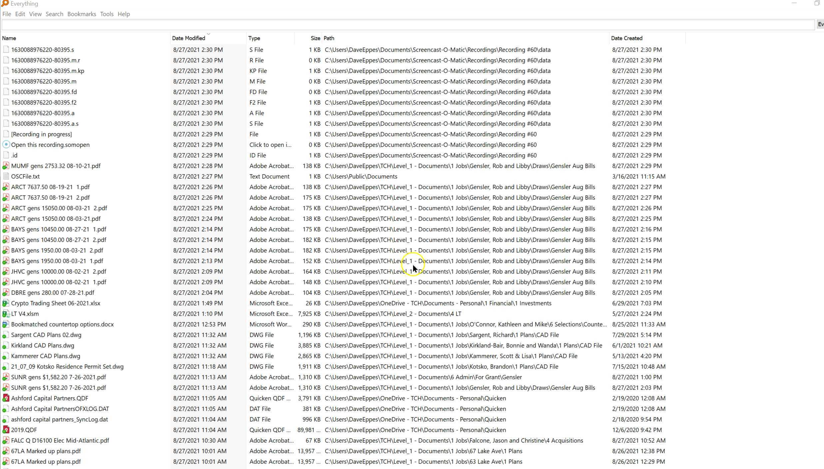Sort results by the Size column header
This screenshot has width=824, height=469.
point(314,38)
